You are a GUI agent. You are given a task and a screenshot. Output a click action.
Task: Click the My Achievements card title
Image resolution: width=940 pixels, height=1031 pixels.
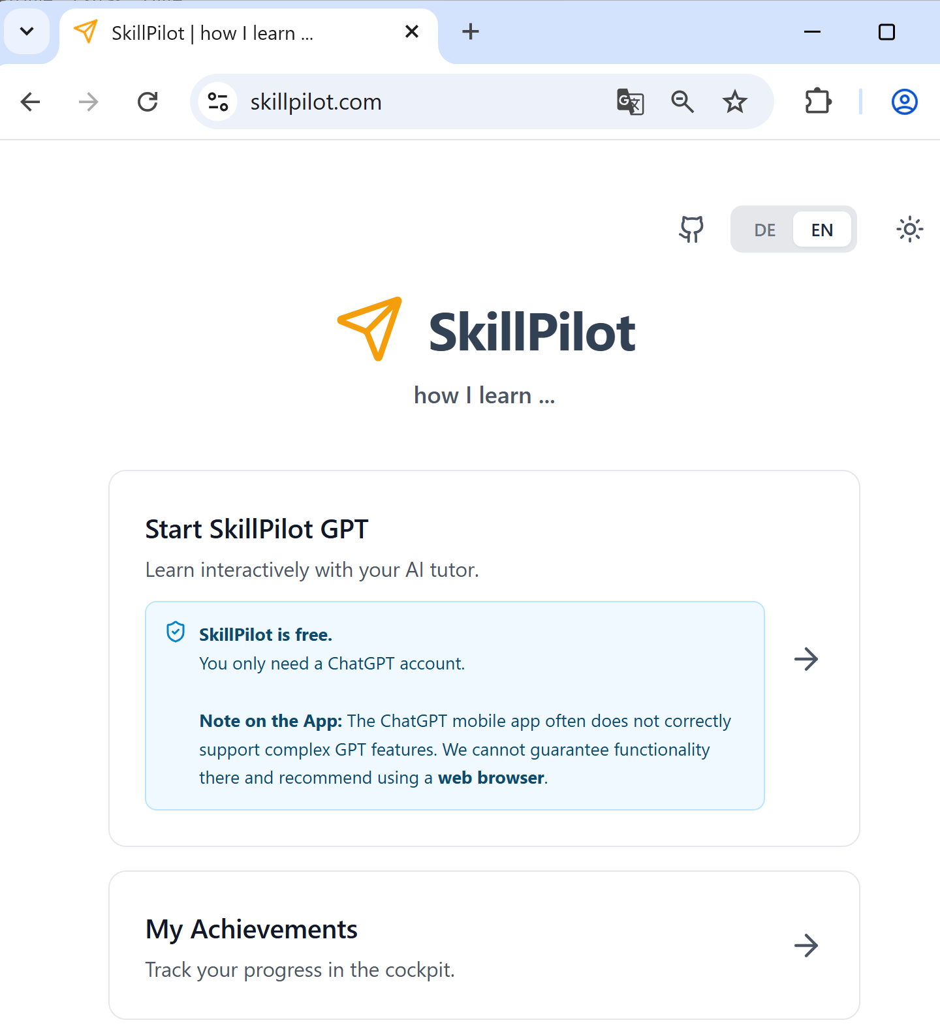click(251, 929)
